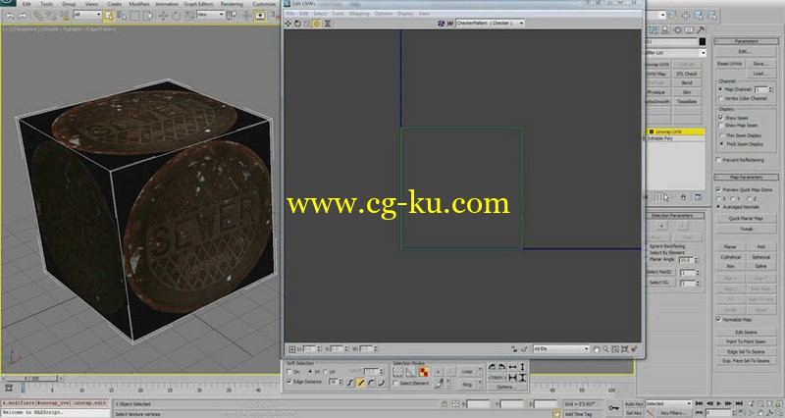Click the Zoom magnifier tool in Edit UVWs

pyautogui.click(x=605, y=349)
